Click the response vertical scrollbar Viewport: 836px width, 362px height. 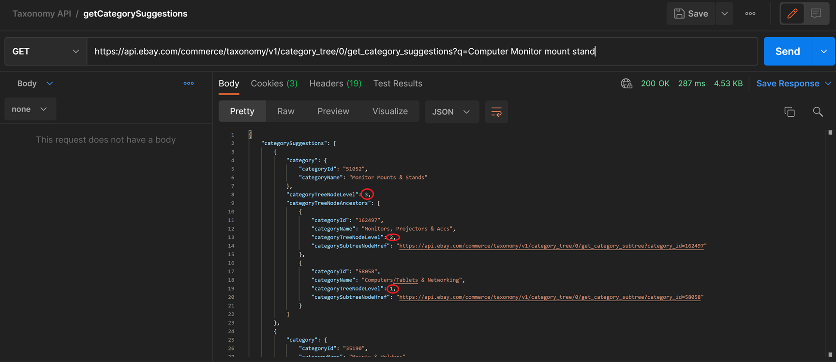[x=830, y=243]
